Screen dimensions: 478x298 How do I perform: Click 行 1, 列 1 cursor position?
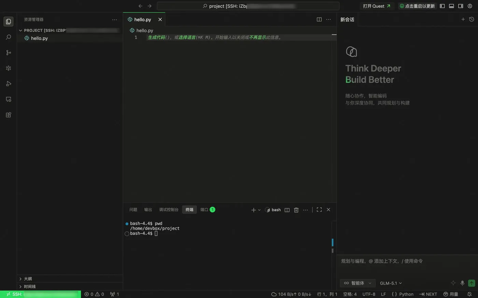point(327,294)
